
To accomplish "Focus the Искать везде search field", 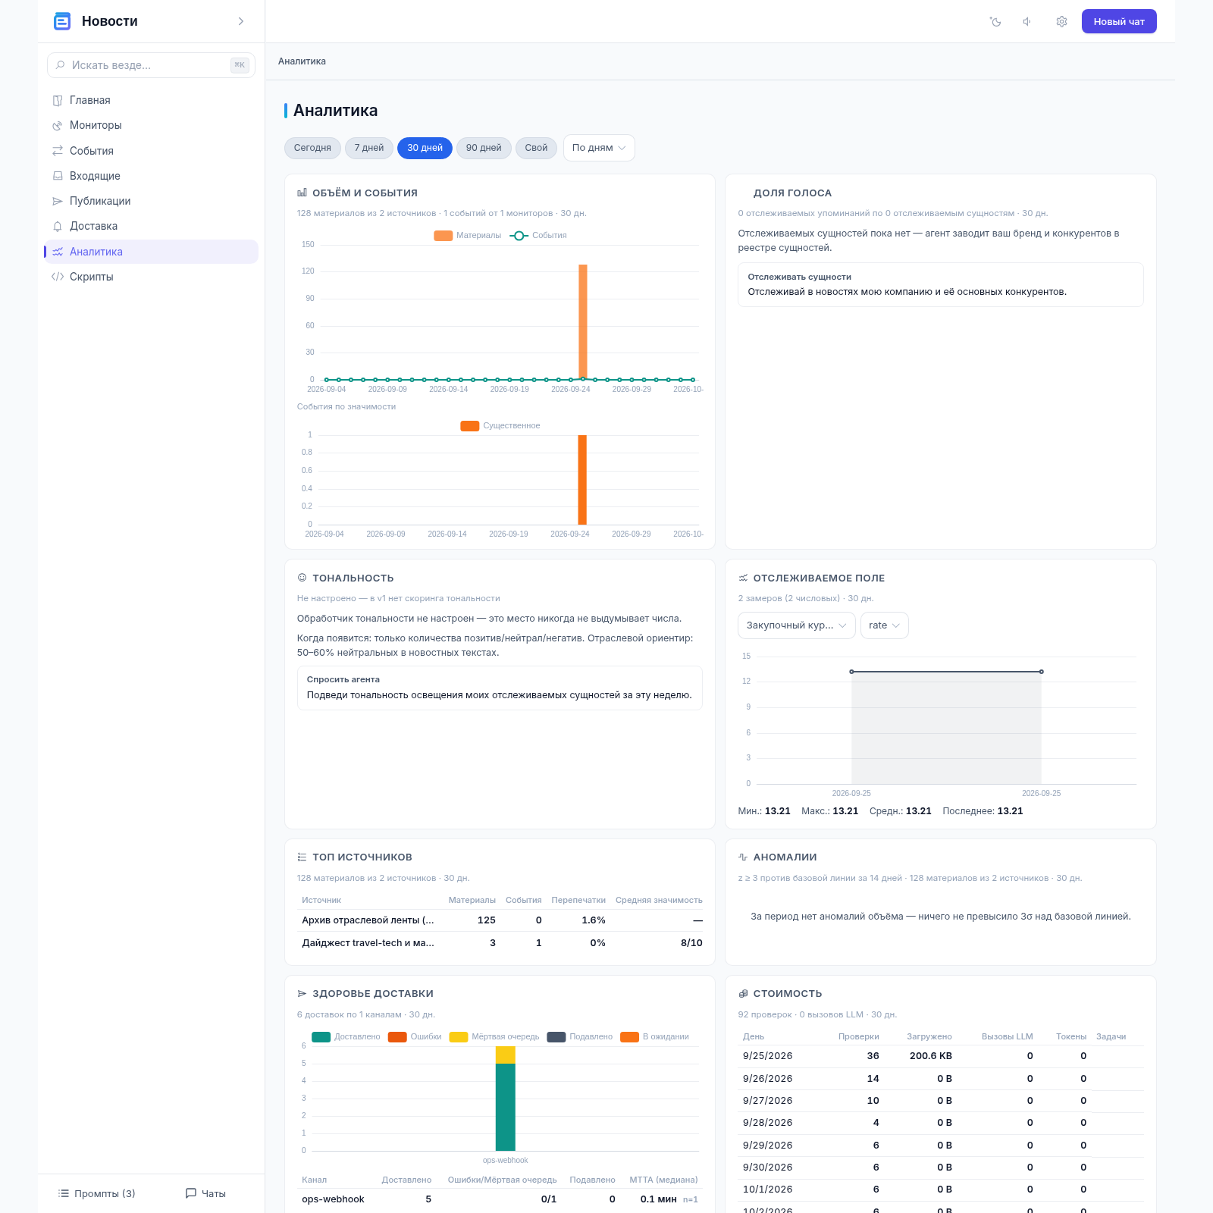I will pos(151,65).
